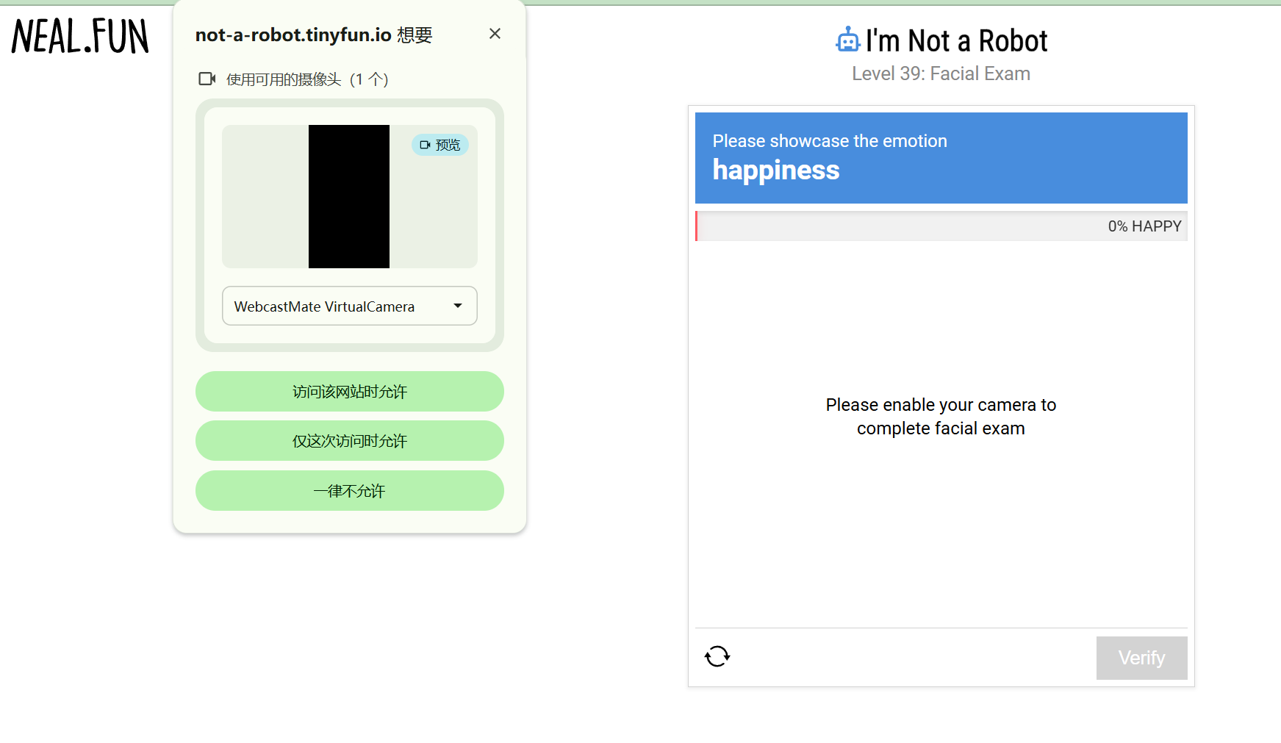
Task: Click the 0% HAPPY progress bar
Action: click(x=941, y=226)
